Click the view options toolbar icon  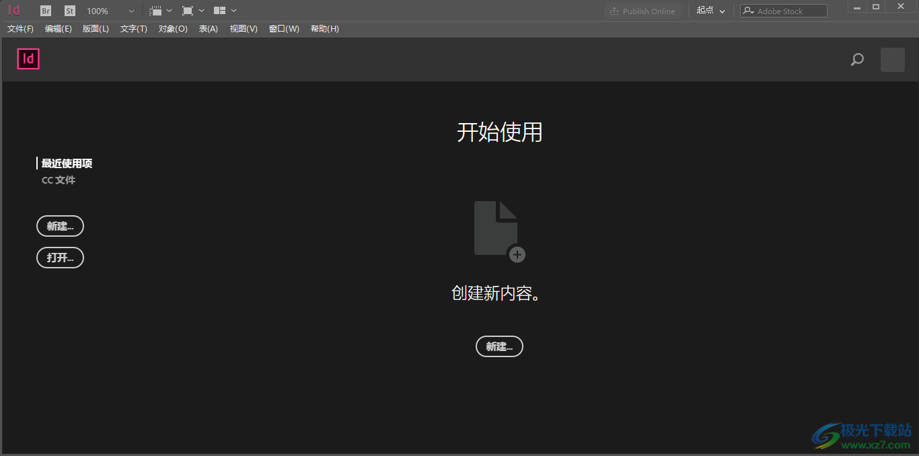156,10
